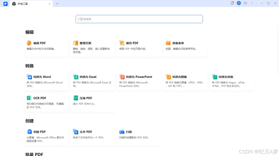The width and height of the screenshot is (279, 156).
Task: Open 转换为 Word tool title
Action: pyautogui.click(x=42, y=77)
